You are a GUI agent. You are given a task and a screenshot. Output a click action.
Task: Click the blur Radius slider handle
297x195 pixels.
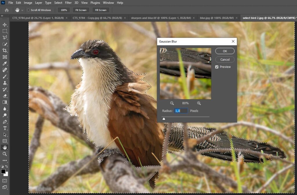tap(164, 118)
